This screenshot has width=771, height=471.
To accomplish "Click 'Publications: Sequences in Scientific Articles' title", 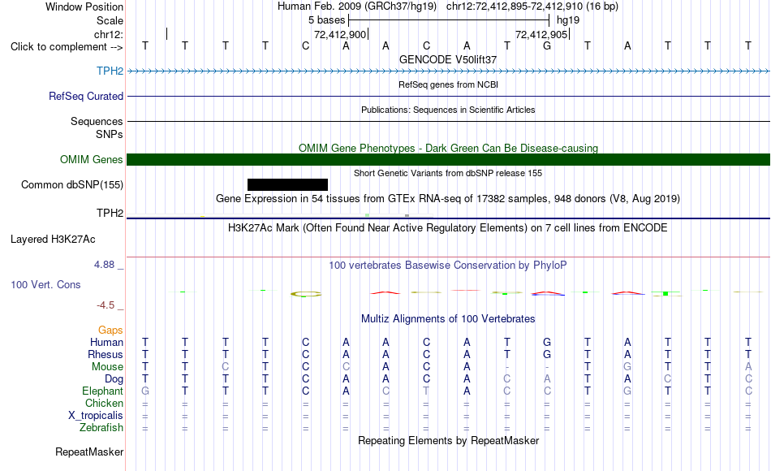I will coord(448,110).
